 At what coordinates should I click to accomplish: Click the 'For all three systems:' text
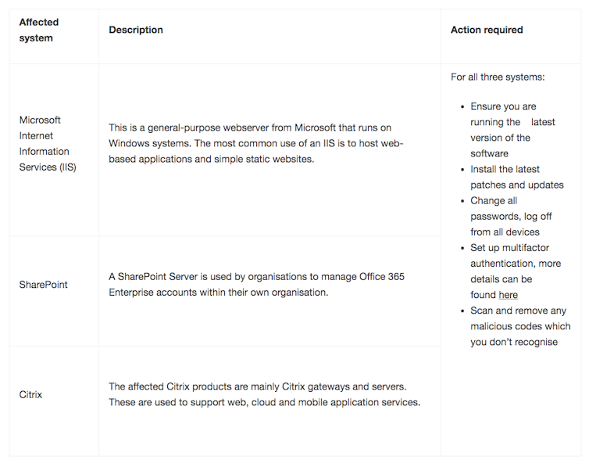(x=498, y=77)
